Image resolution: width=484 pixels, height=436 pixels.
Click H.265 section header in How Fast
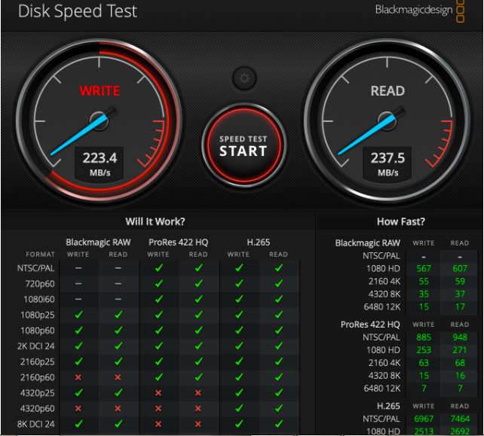pos(388,406)
